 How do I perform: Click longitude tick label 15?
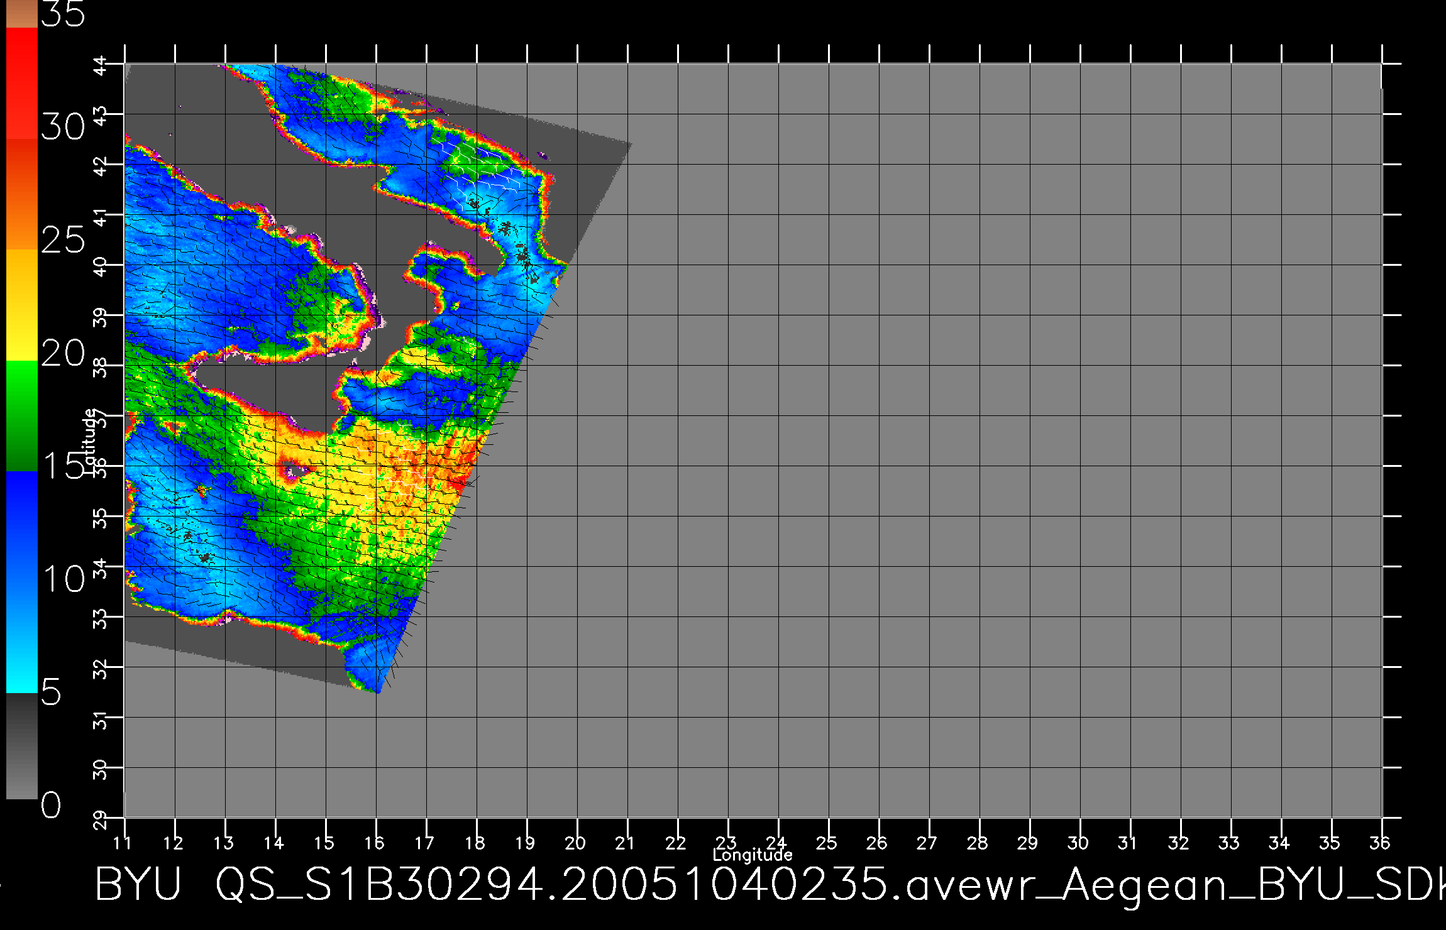click(x=324, y=842)
